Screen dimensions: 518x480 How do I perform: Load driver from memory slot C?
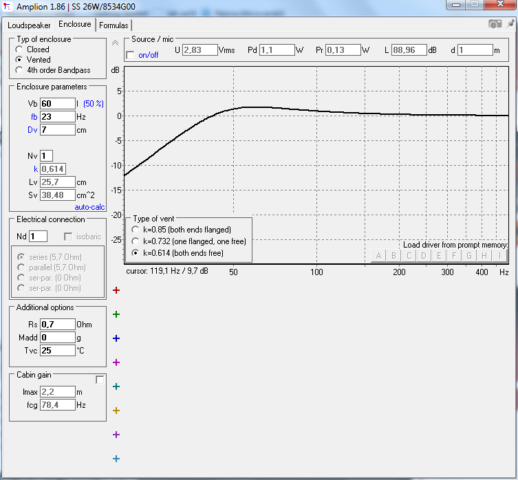pos(409,256)
